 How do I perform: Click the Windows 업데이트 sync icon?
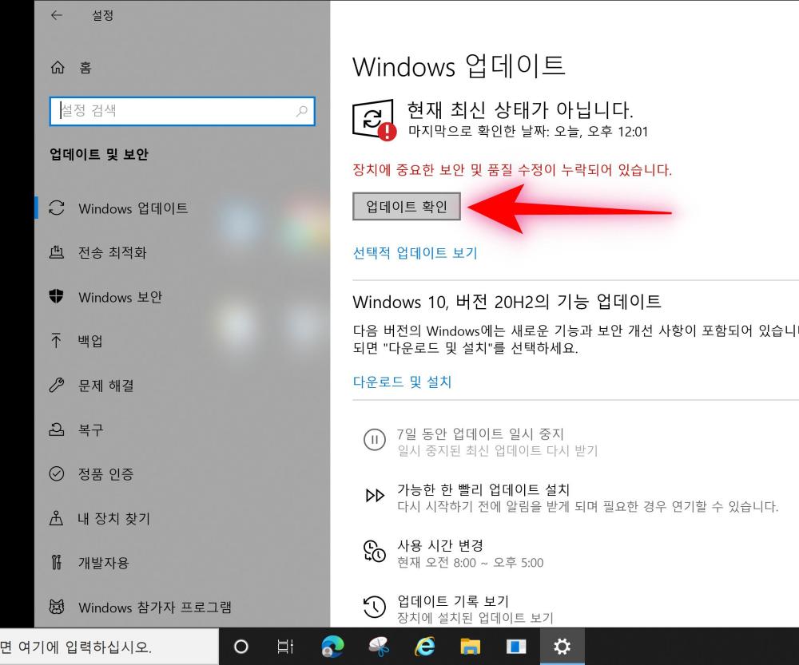click(57, 208)
